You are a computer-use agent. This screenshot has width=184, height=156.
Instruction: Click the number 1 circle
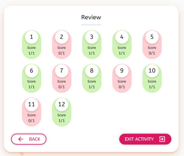click(x=32, y=37)
